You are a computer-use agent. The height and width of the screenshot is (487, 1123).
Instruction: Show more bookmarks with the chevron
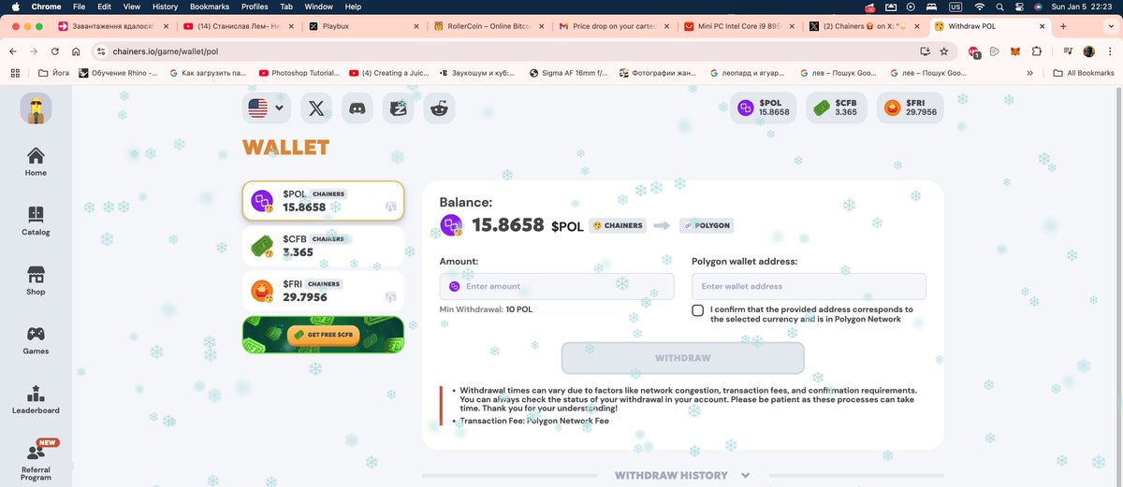coord(1030,72)
